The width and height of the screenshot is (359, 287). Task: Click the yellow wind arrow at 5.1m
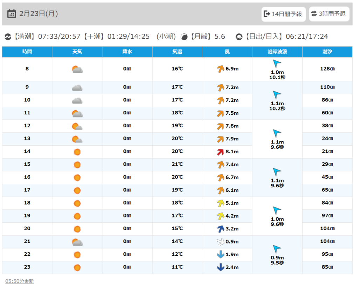[221, 203]
